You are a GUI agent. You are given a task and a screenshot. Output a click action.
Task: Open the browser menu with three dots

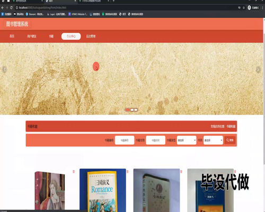pos(263,7)
